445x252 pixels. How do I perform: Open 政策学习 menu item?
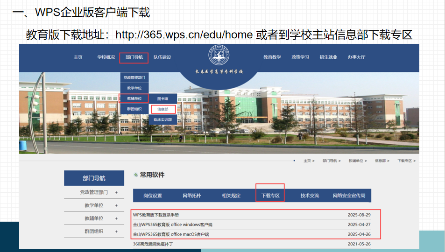[x=300, y=57]
